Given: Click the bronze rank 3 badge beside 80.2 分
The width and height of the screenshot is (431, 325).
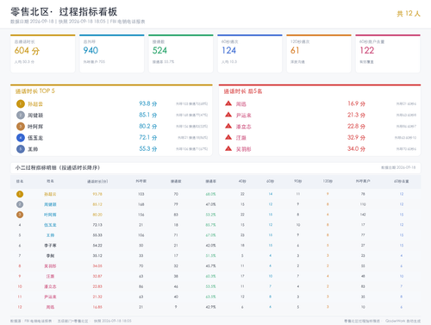Looking at the screenshot, I should (x=21, y=127).
